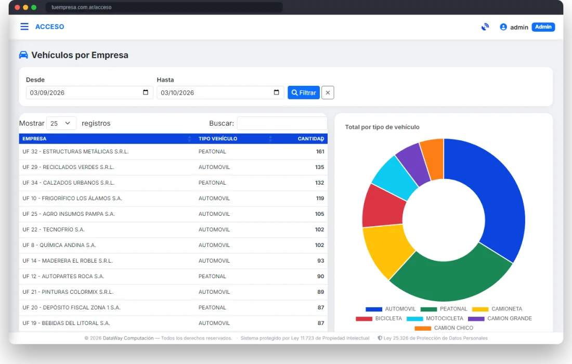
Task: Select row UF 25 - AGRO INSUMOS PAMPA S.A.
Action: [173, 214]
